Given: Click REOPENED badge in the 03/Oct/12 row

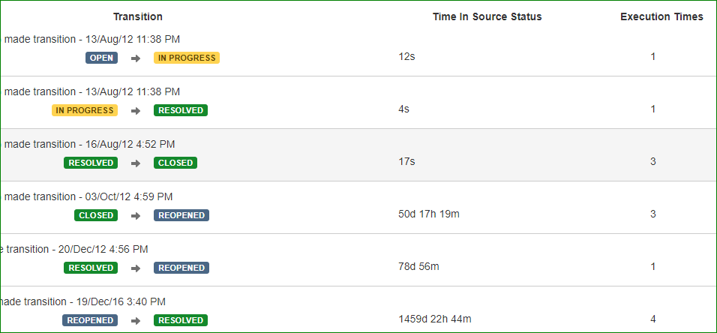Looking at the screenshot, I should coord(181,215).
